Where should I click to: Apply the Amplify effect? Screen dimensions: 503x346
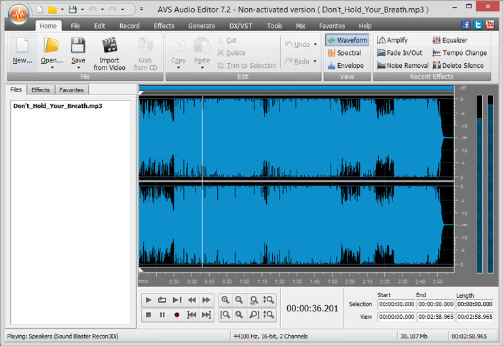click(392, 40)
